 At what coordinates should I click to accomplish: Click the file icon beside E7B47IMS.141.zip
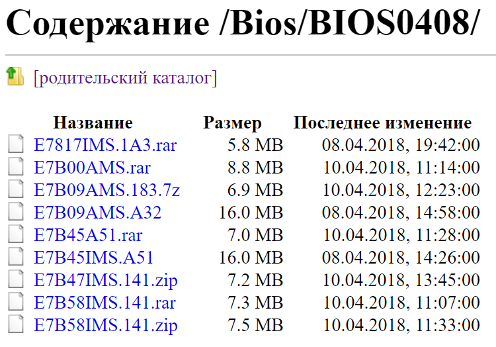16,281
